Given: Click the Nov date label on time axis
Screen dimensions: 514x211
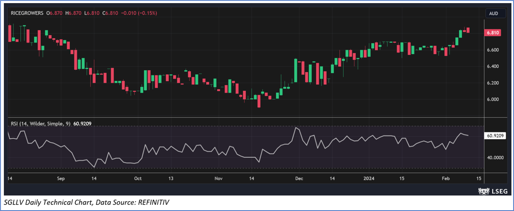Looking at the screenshot, I should [x=218, y=178].
